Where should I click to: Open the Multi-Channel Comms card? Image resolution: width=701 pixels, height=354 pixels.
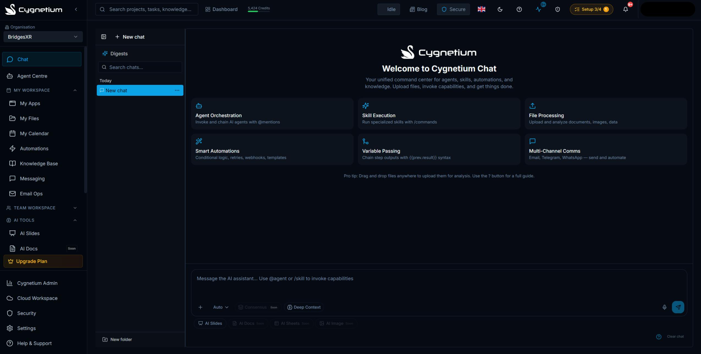click(606, 149)
